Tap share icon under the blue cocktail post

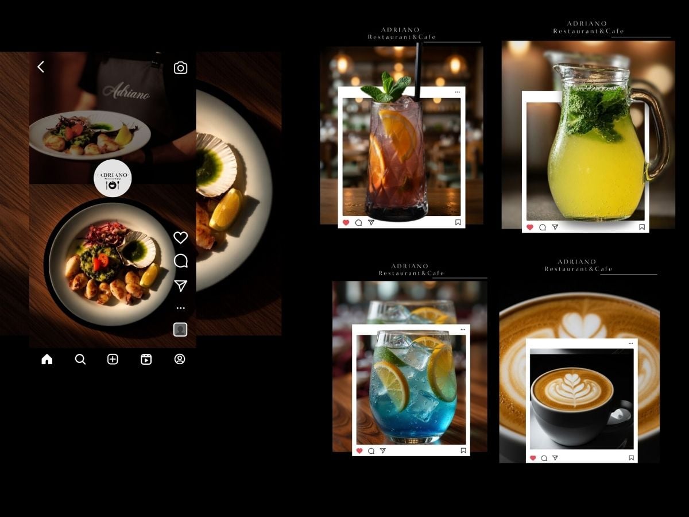coord(383,451)
